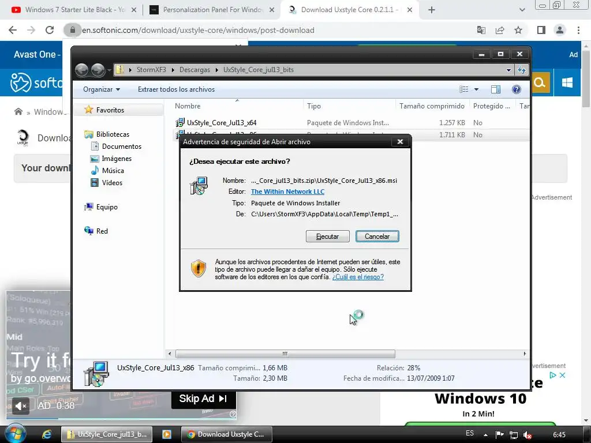Select StormXF3 in the address breadcrumb

151,70
